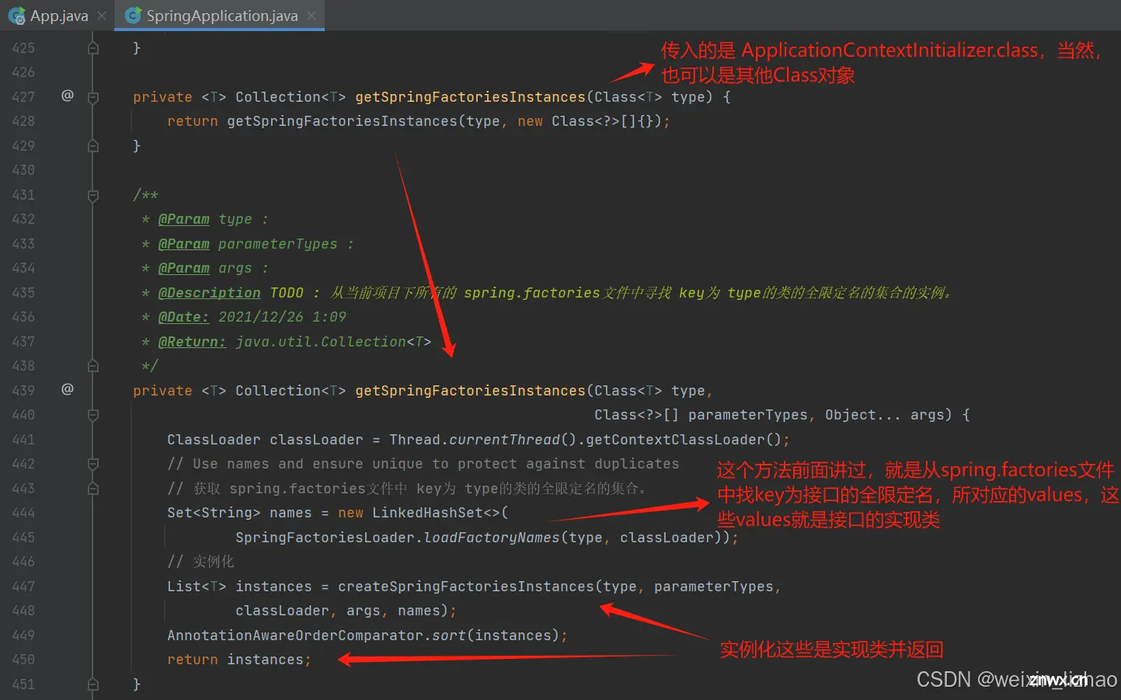Click getSpringFactoriesInstances method name on line 427
This screenshot has width=1121, height=700.
[x=470, y=97]
